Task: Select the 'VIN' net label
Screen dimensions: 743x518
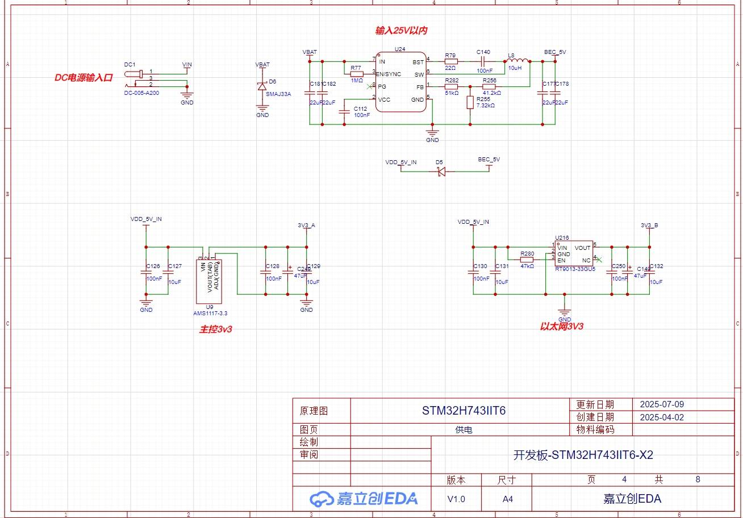Action: [187, 65]
